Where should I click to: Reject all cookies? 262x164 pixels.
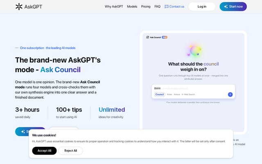click(x=70, y=150)
